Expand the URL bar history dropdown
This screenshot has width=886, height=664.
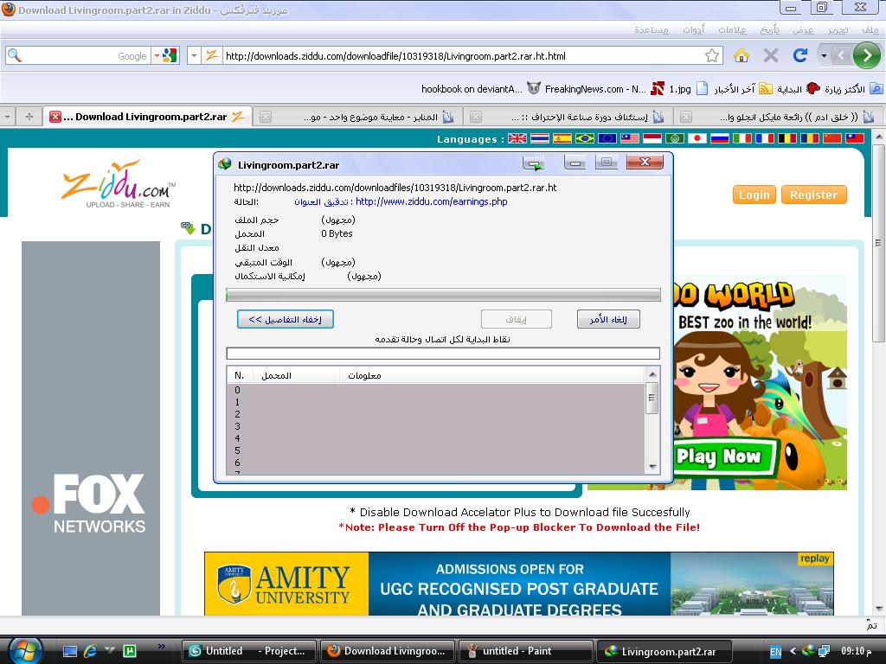point(194,55)
